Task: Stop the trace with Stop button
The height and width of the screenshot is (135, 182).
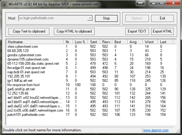Action: (x=106, y=18)
